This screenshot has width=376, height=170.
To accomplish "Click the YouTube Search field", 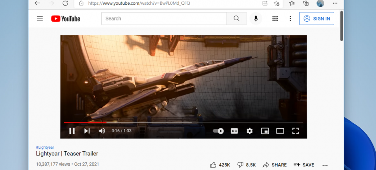I will pos(164,18).
